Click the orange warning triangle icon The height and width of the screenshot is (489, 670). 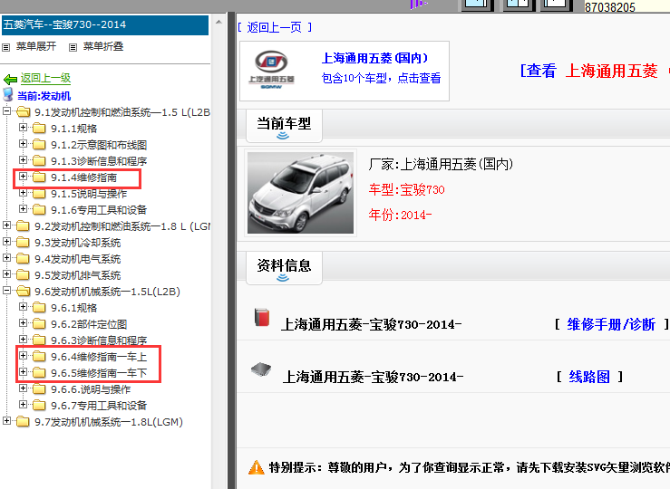point(257,467)
